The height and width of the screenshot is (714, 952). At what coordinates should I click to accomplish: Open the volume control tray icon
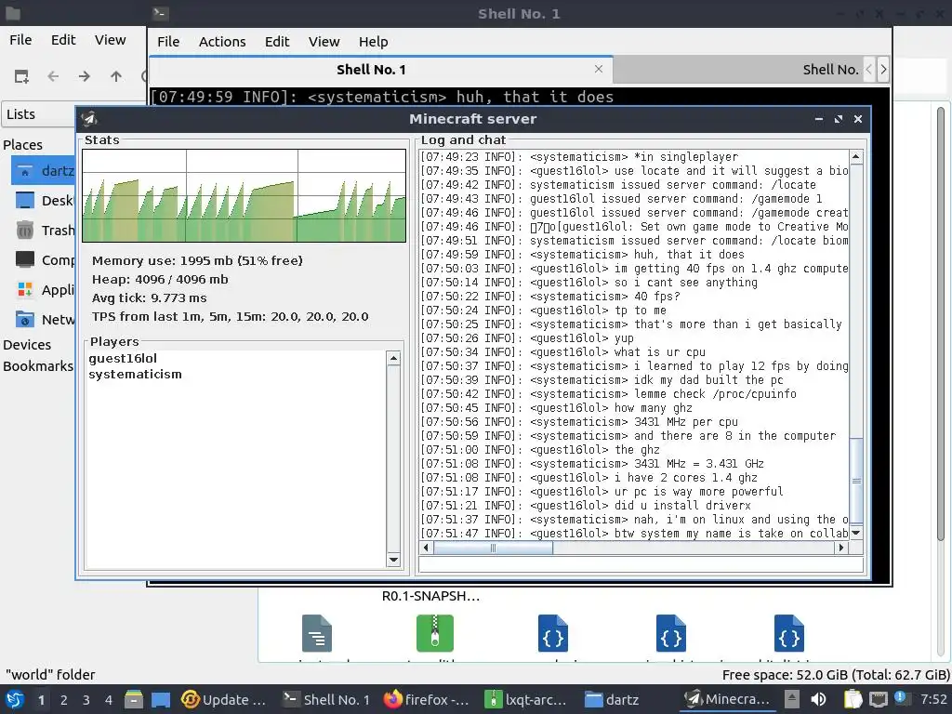(x=818, y=699)
